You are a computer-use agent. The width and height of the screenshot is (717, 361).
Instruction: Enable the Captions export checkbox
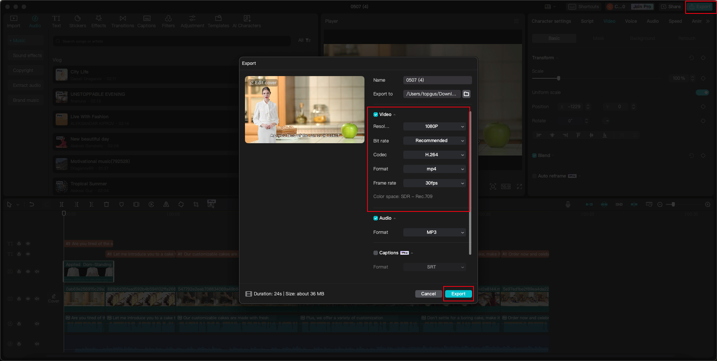coord(376,253)
